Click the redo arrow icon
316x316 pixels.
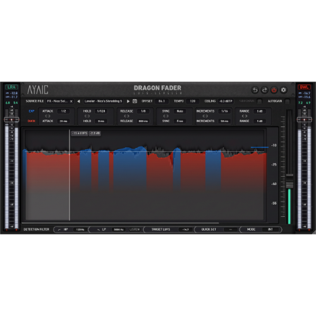pyautogui.click(x=265, y=90)
